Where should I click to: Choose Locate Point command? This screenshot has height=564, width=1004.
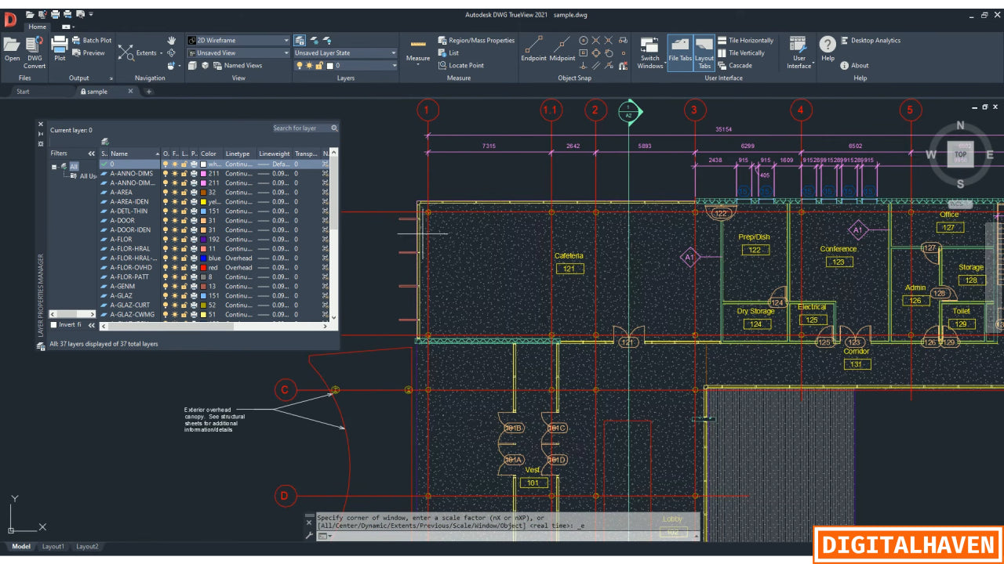click(460, 66)
